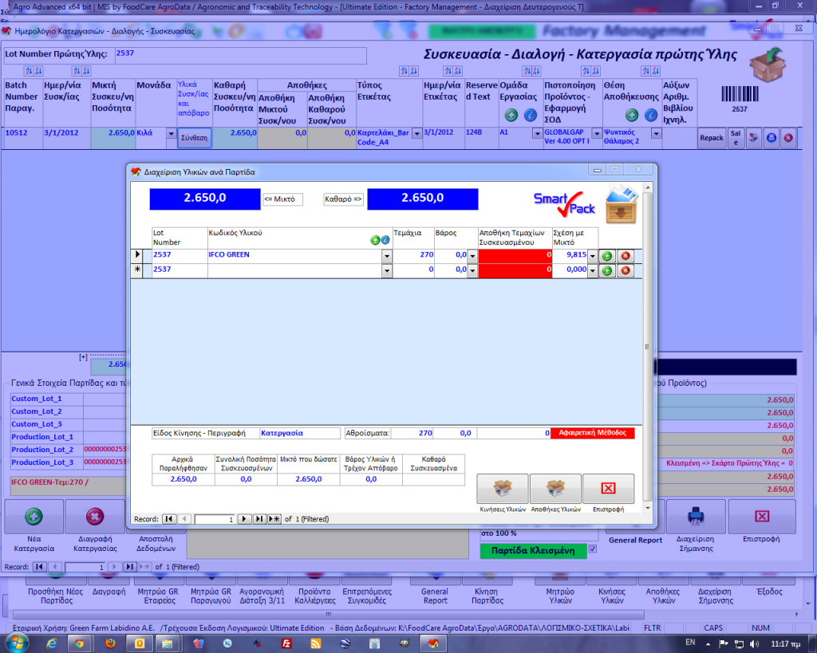817x653 pixels.
Task: Open label type dropdown Καρτελάκι_Bar Code_A4
Action: coord(416,134)
